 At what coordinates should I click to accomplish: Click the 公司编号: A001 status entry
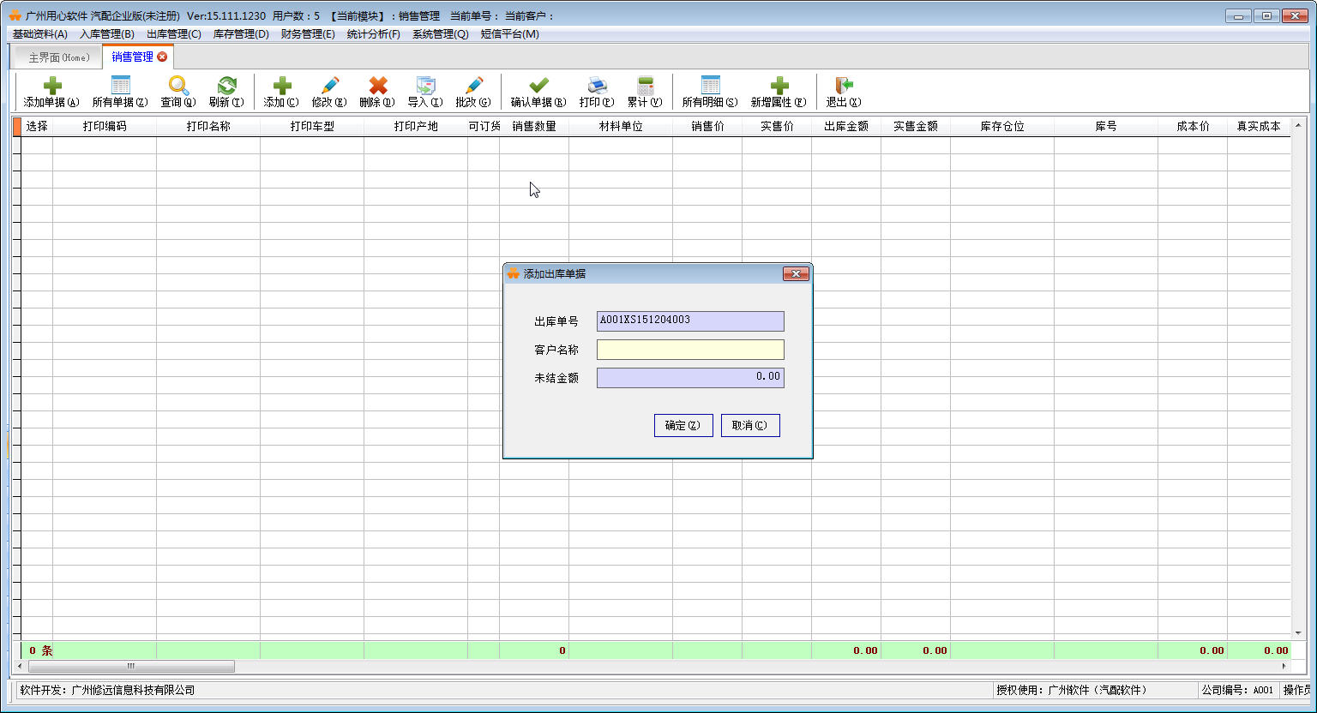tap(1237, 690)
